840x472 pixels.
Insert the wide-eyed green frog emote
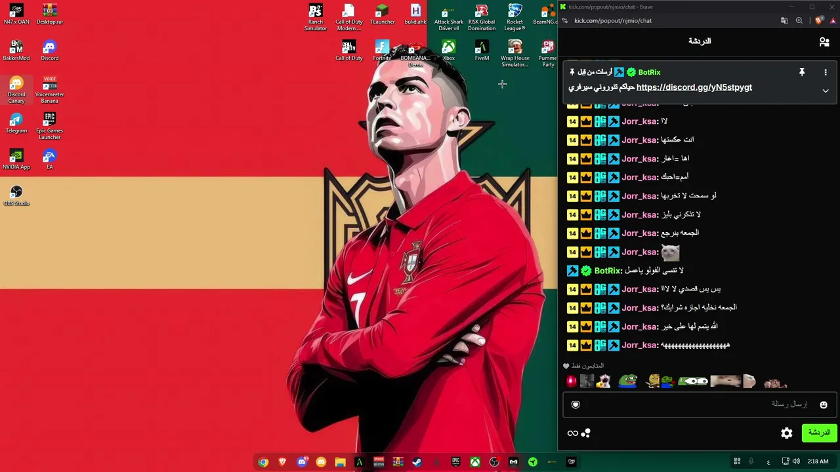(693, 382)
